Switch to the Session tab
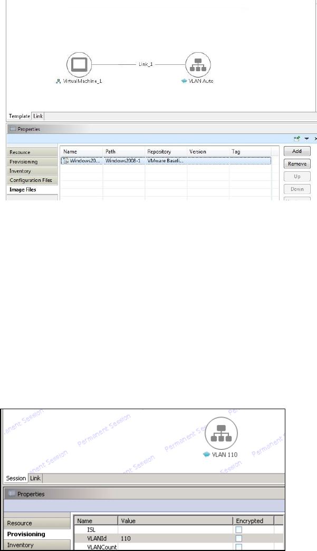This screenshot has width=317, height=551. [x=16, y=478]
